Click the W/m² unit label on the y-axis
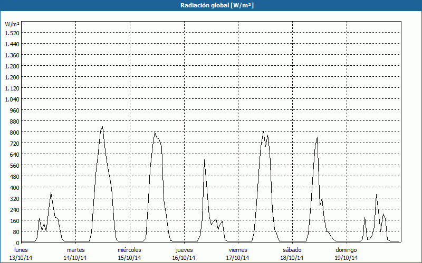 point(12,24)
